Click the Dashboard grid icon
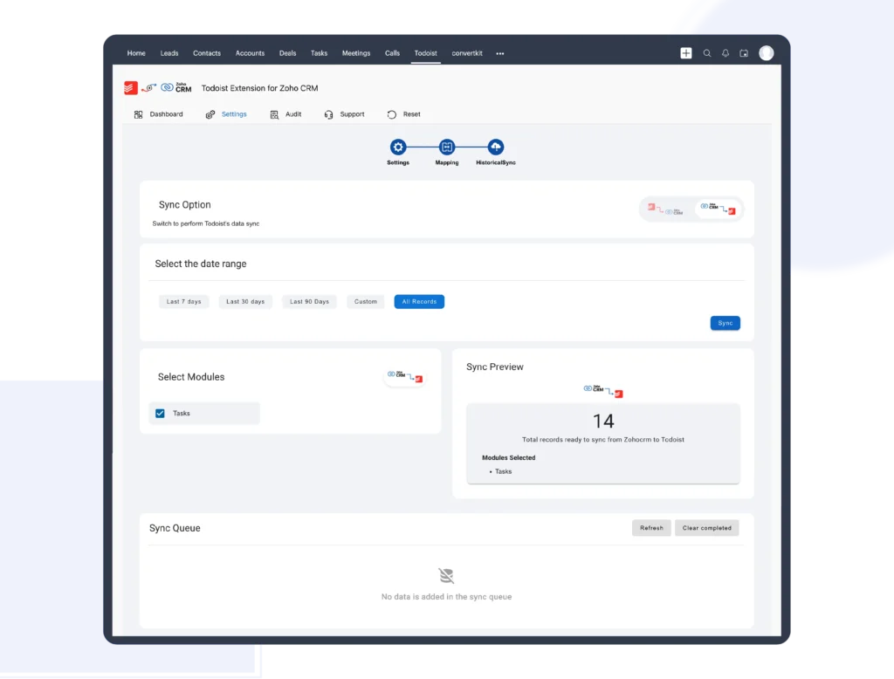894x679 pixels. 137,113
